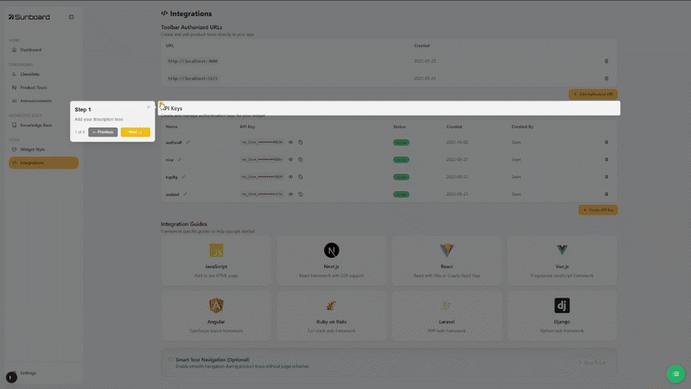691x389 pixels.
Task: Copy the nice API key to clipboard
Action: 301,159
